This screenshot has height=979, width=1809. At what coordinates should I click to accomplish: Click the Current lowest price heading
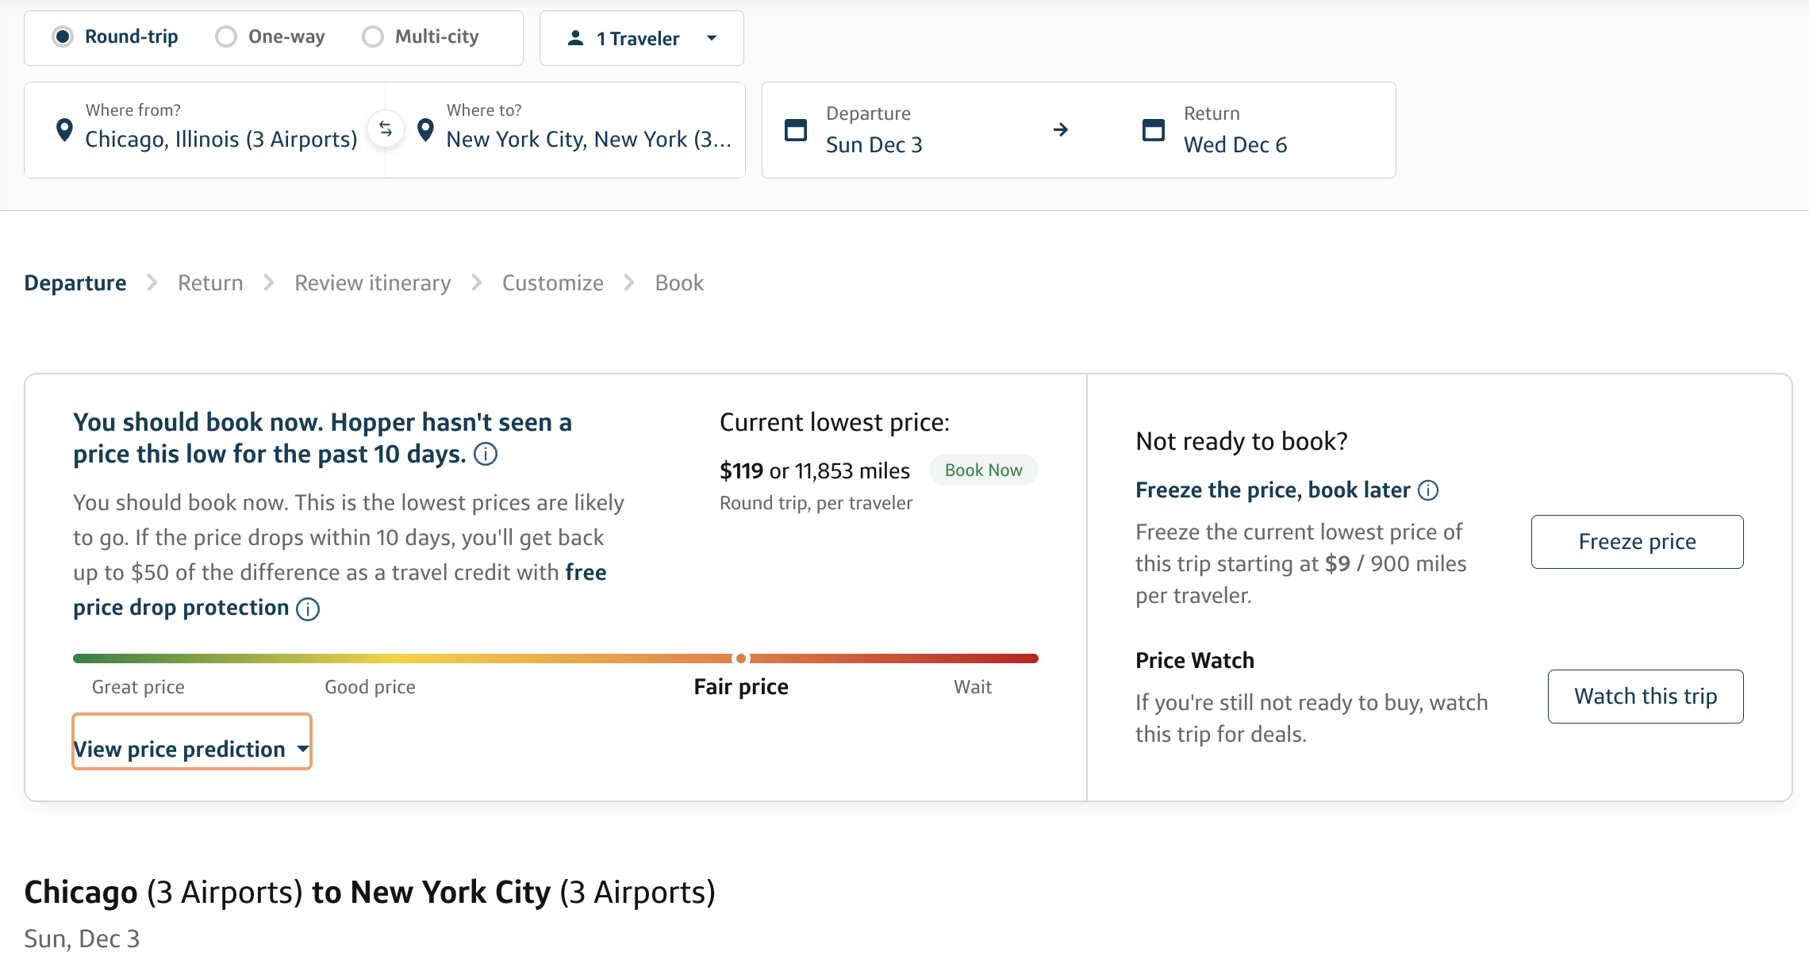835,423
